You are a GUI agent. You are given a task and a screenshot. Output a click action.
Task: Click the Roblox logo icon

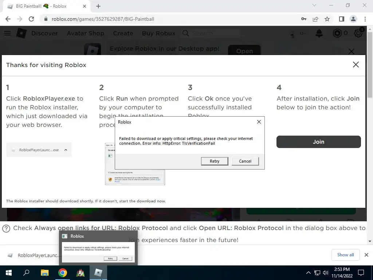tap(21, 33)
